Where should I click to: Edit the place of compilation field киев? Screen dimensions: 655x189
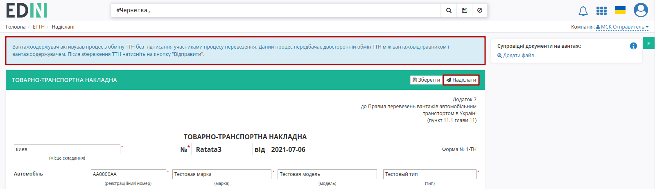tap(67, 149)
